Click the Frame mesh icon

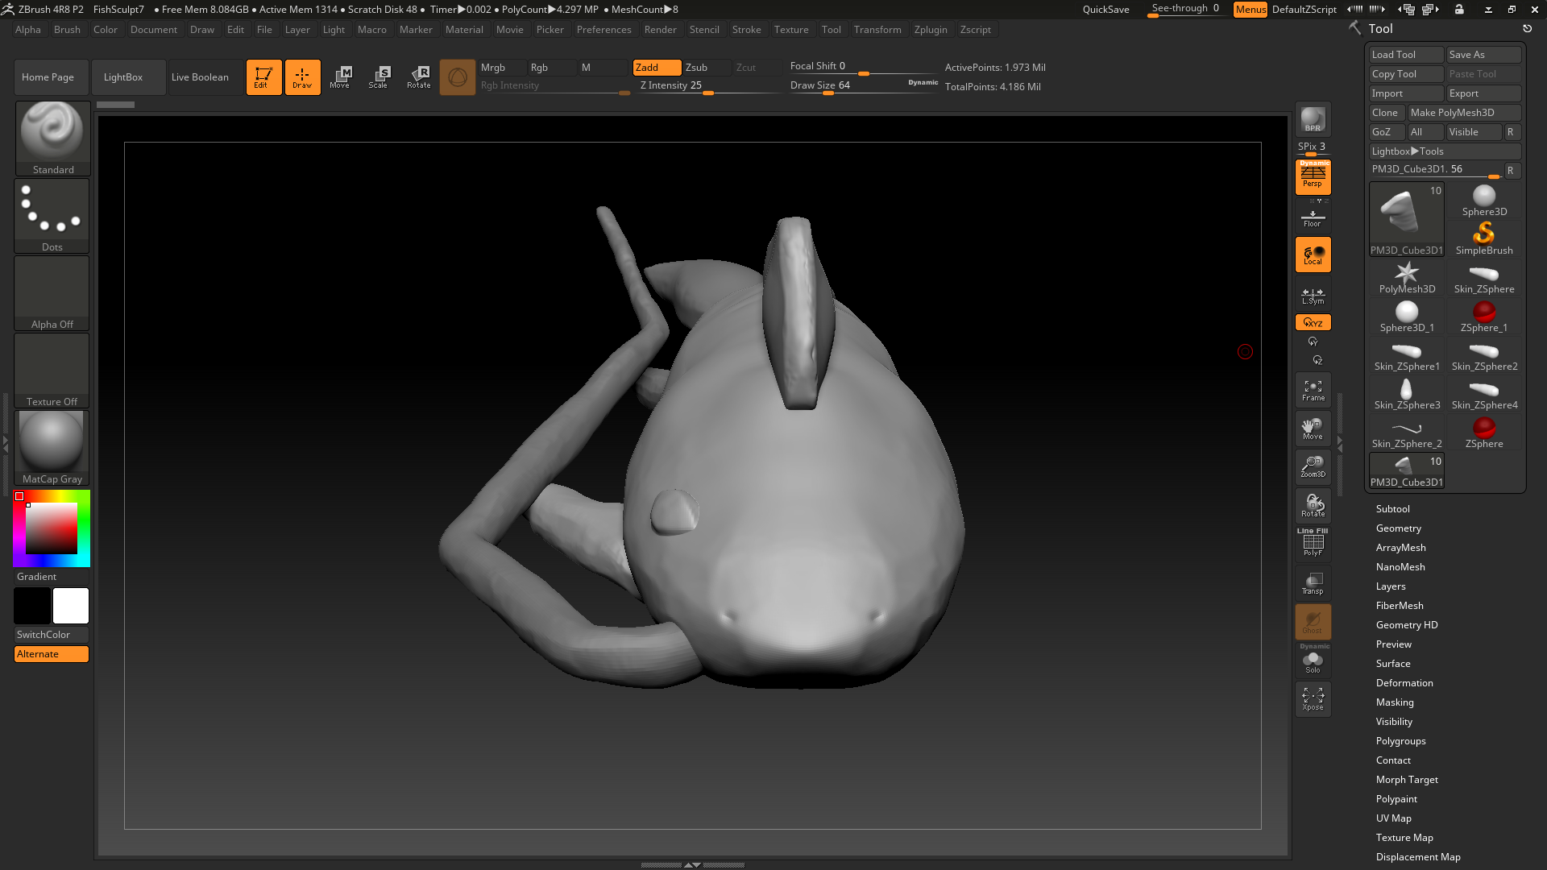(1313, 391)
